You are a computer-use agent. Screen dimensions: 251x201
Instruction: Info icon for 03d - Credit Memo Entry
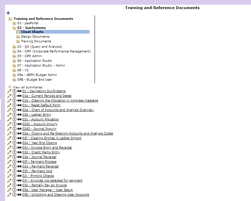(x=14, y=152)
